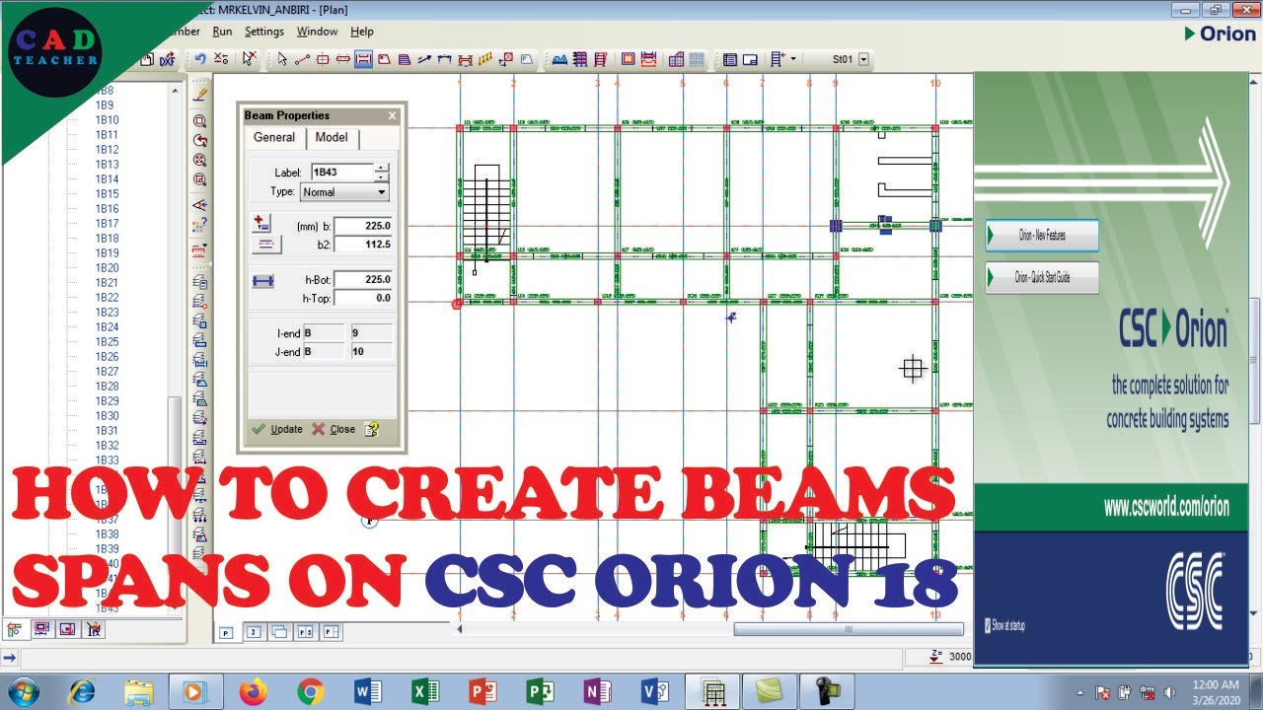Click the beam alignment lines icon
Image resolution: width=1263 pixels, height=710 pixels.
(x=266, y=245)
